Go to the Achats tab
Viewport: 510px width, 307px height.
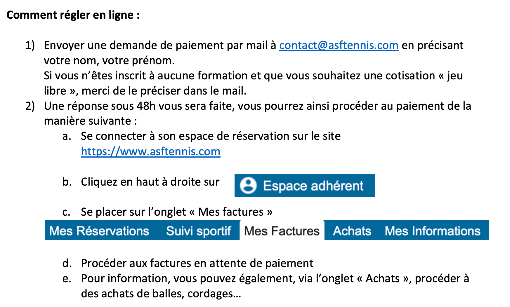tap(352, 231)
